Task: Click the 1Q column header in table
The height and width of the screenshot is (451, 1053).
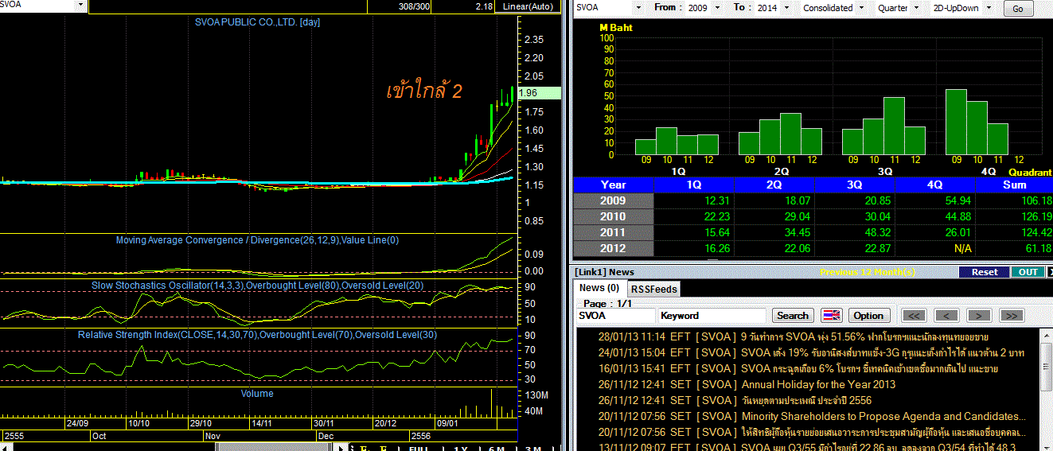Action: [693, 185]
